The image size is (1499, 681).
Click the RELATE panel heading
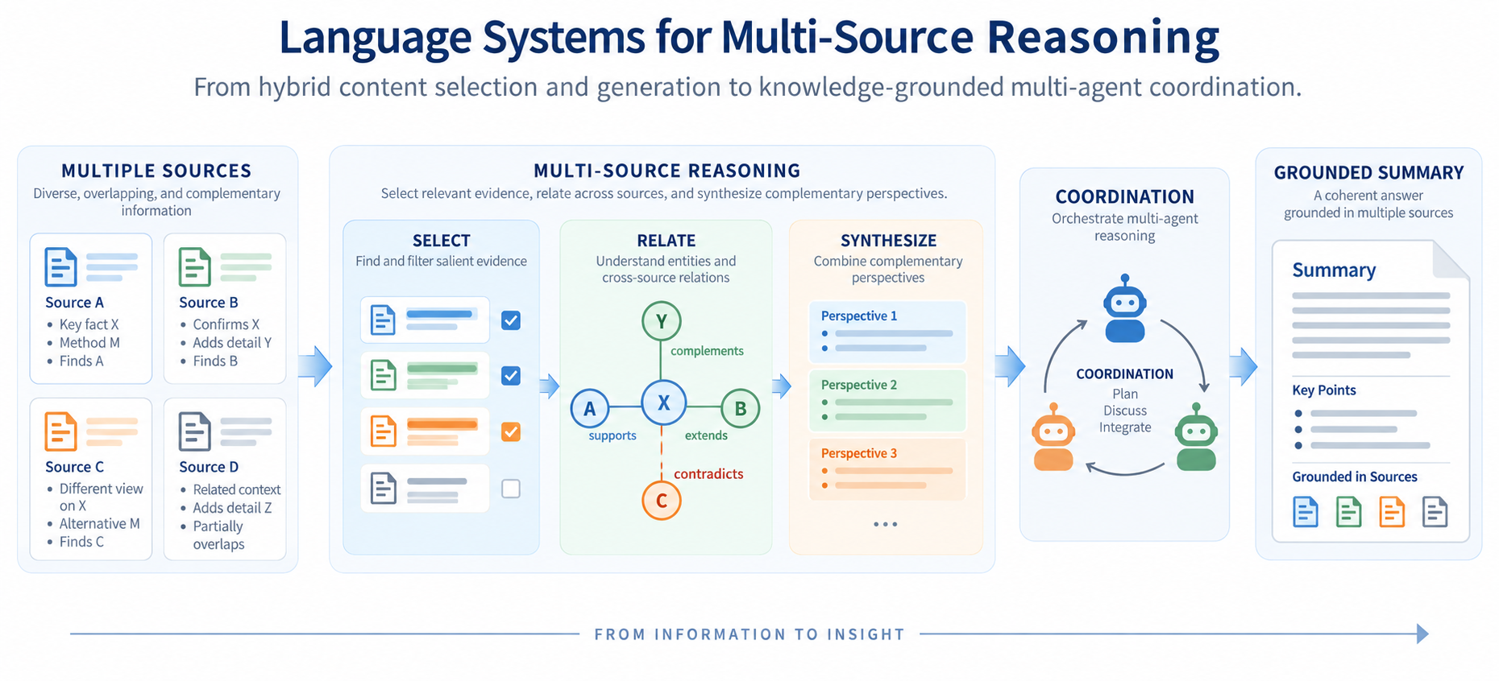(x=666, y=241)
